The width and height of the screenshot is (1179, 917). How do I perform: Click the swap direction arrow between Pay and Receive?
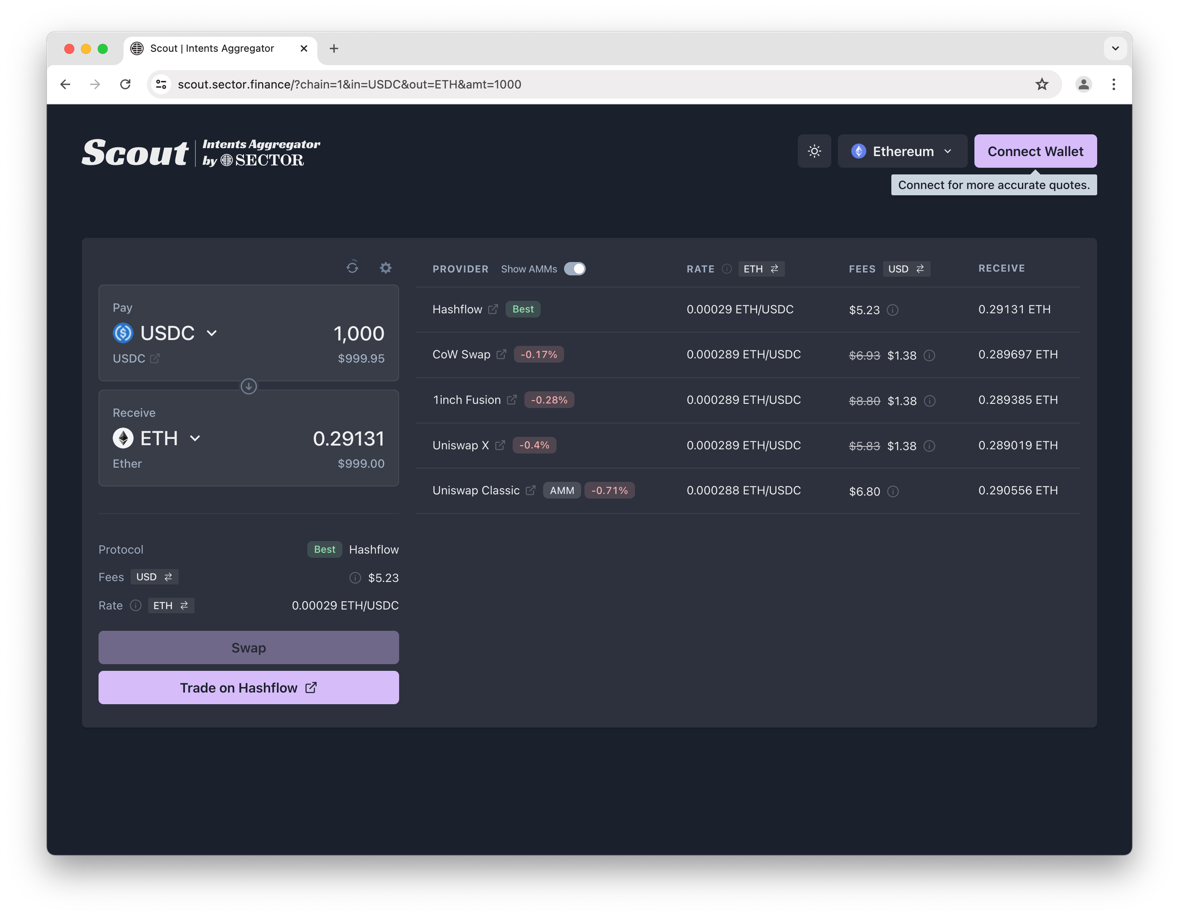tap(248, 386)
